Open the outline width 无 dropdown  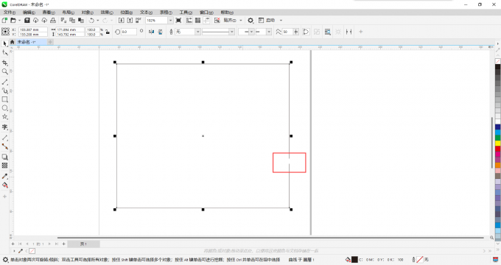pyautogui.click(x=188, y=32)
